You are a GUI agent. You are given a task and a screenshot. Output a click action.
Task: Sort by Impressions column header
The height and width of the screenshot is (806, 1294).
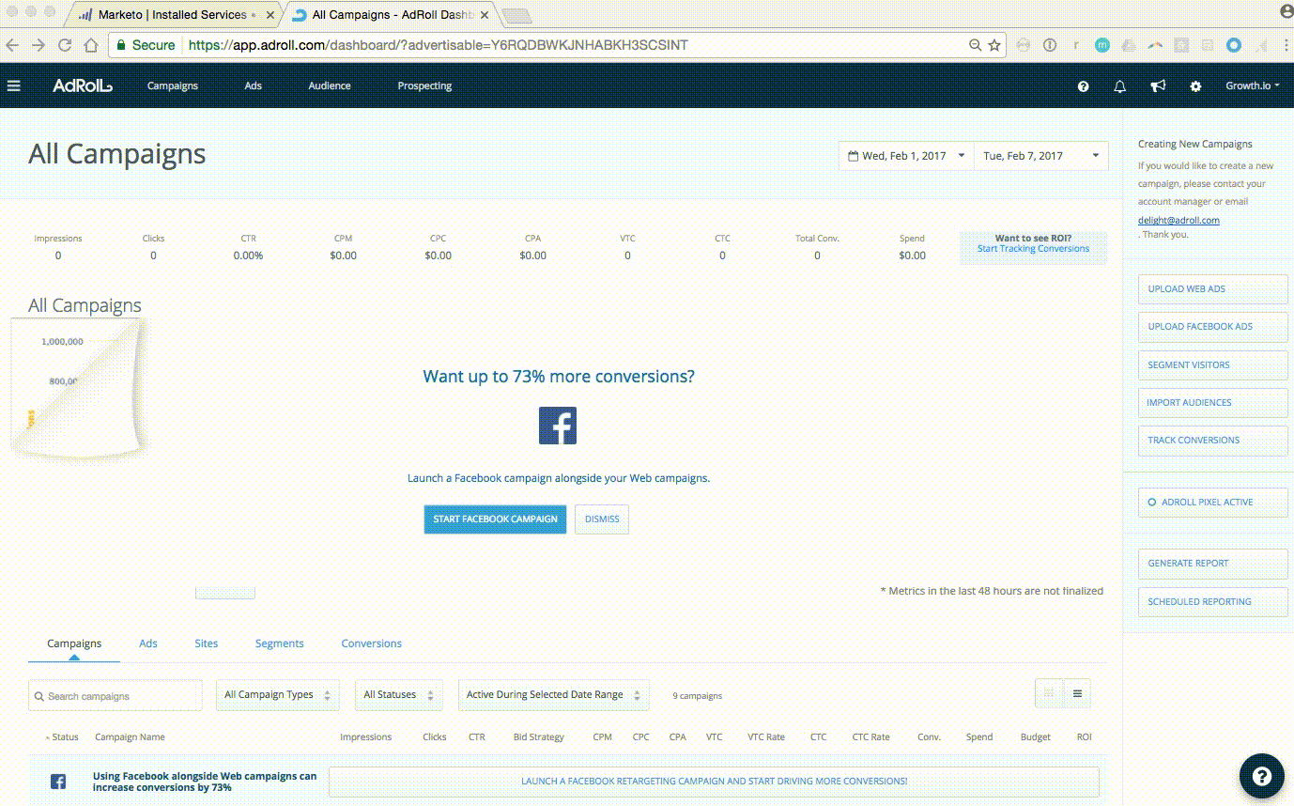[x=366, y=737]
